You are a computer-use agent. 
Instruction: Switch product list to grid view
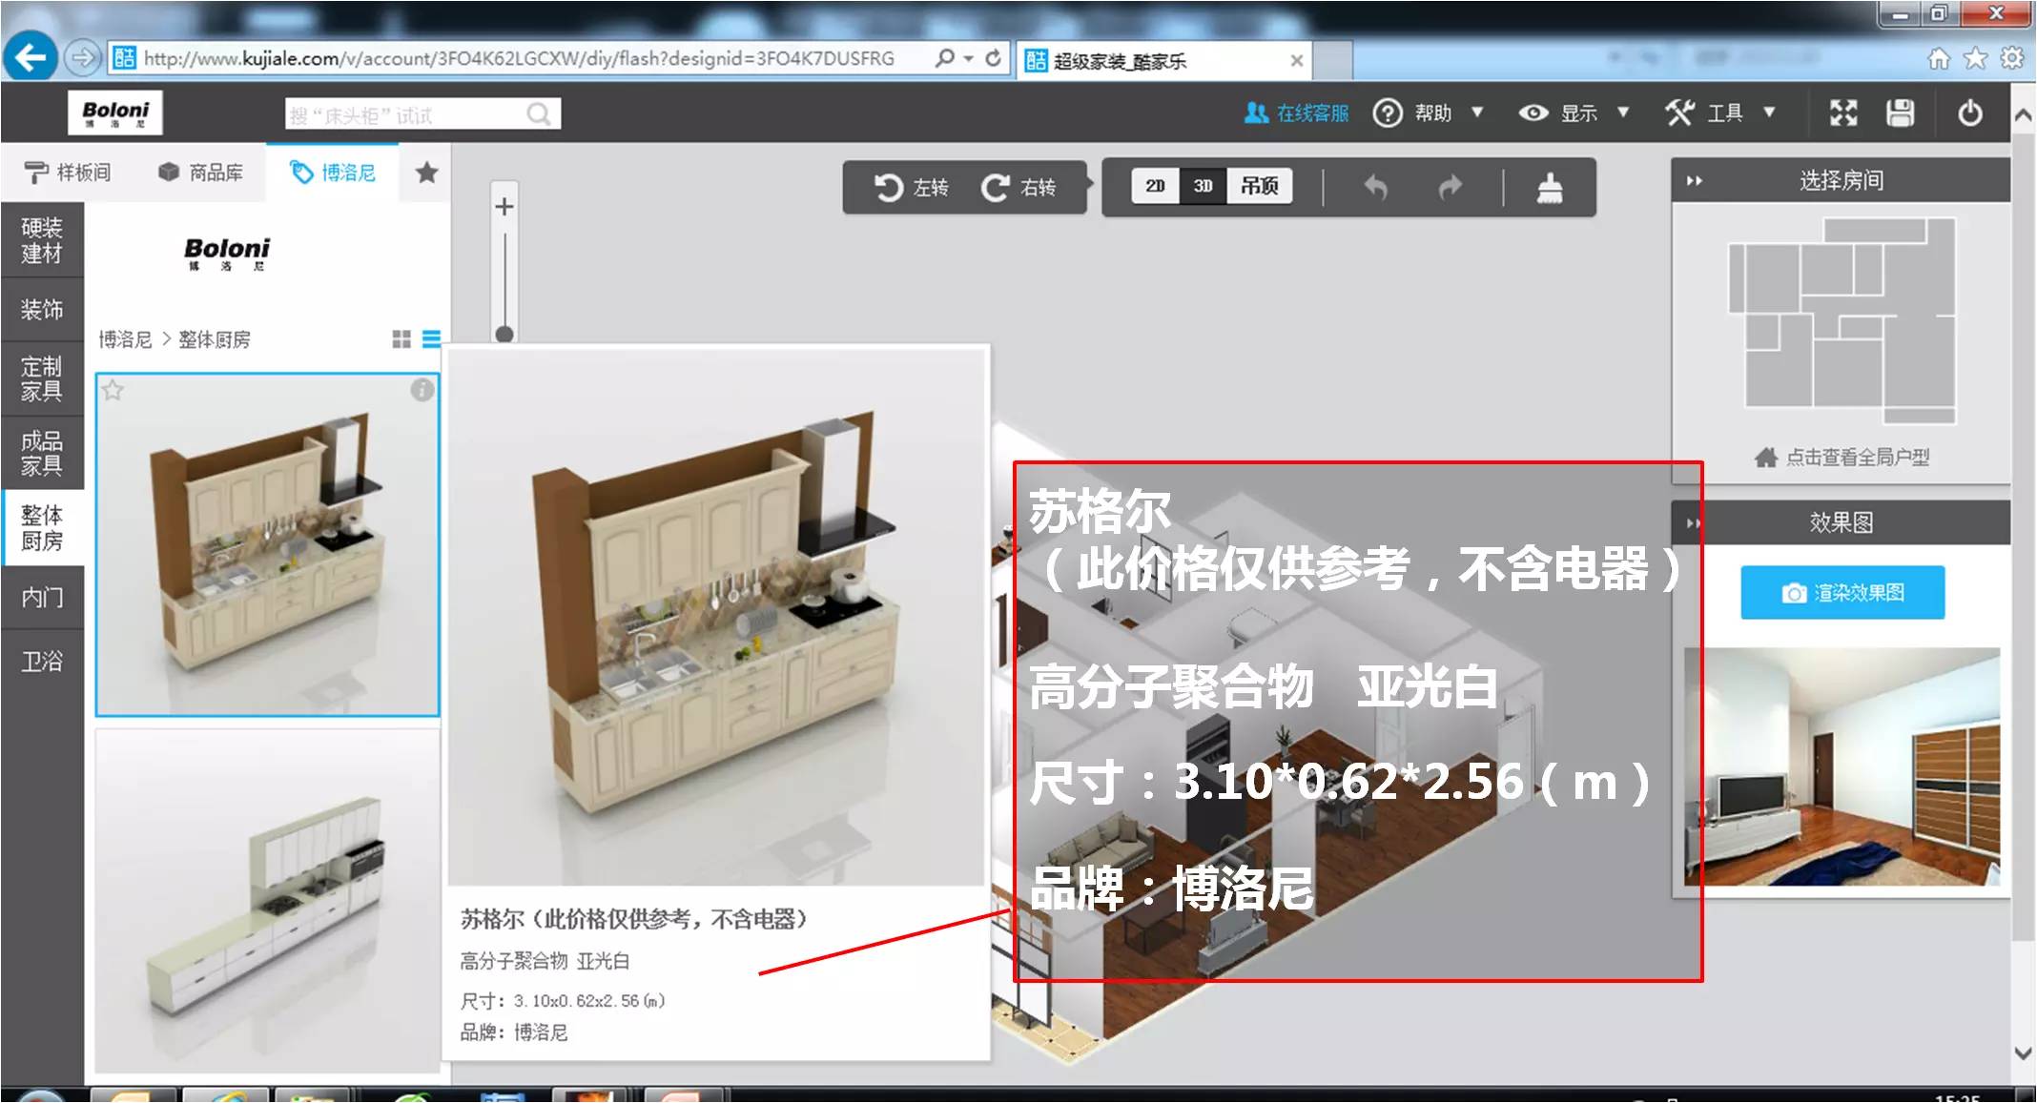tap(401, 338)
